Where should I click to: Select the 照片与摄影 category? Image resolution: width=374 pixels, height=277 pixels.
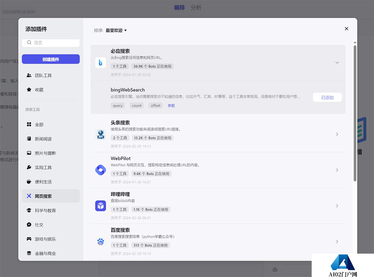click(x=51, y=153)
